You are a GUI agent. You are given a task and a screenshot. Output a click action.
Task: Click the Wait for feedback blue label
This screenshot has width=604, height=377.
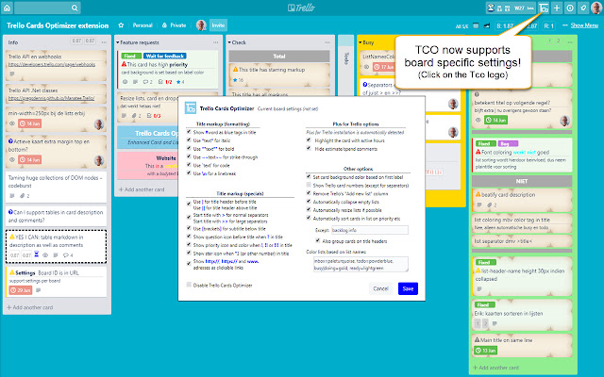pyautogui.click(x=165, y=57)
